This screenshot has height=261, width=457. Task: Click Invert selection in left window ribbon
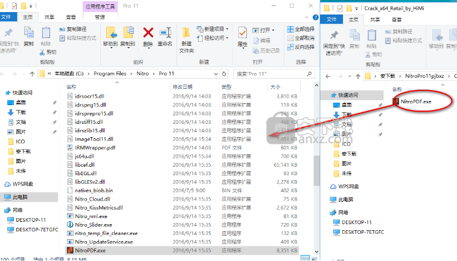[301, 47]
